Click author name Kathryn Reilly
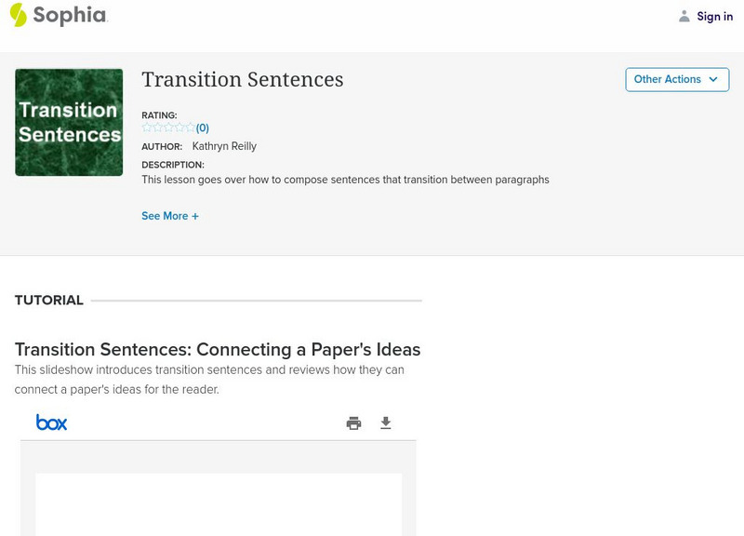The height and width of the screenshot is (536, 744). coord(224,146)
